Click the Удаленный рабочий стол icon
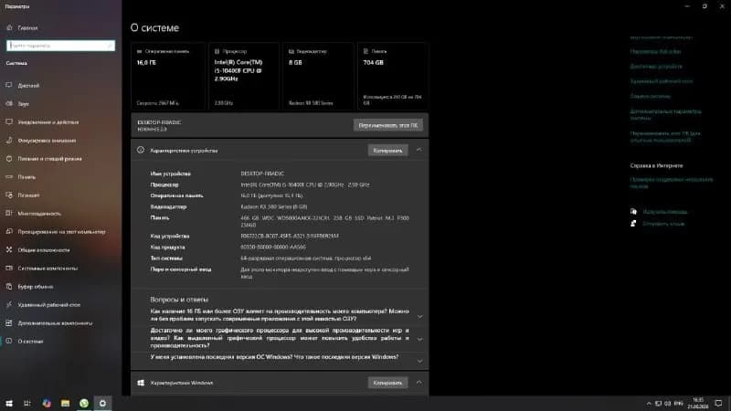 click(9, 304)
